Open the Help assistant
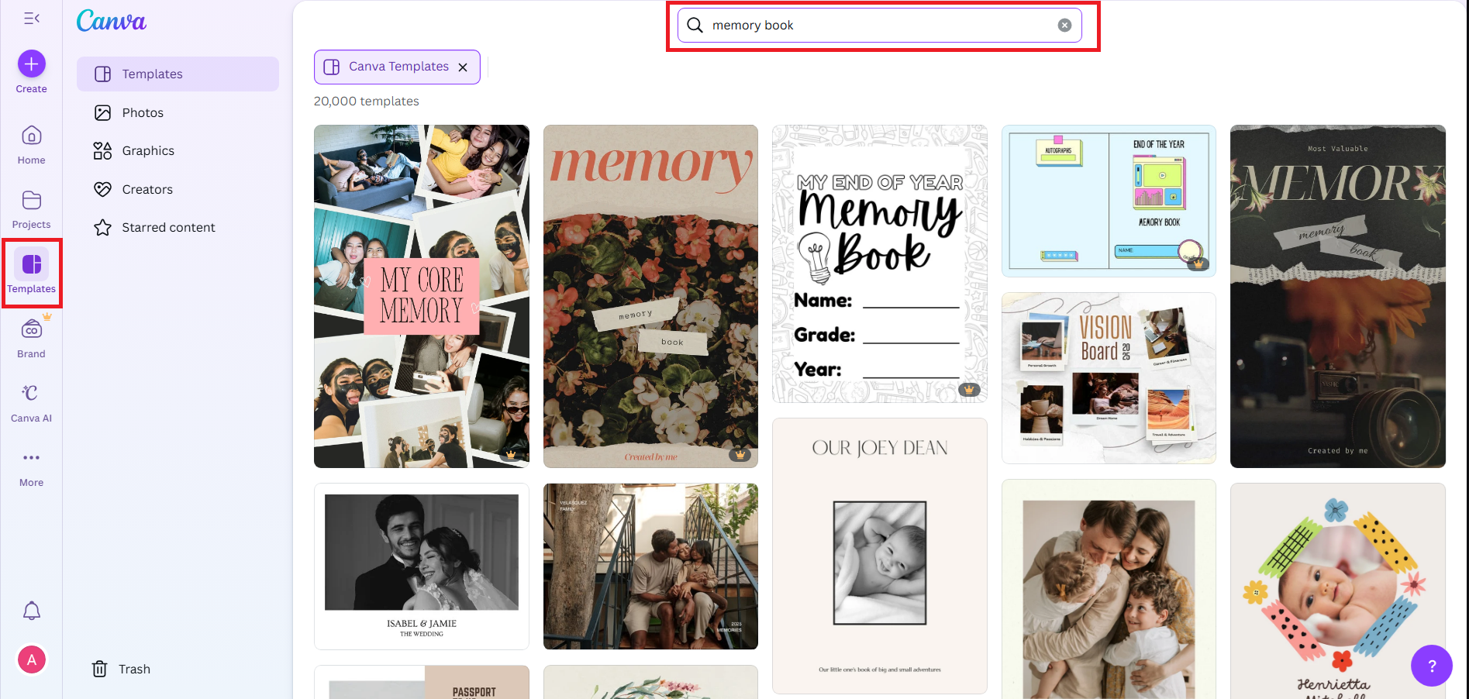The width and height of the screenshot is (1469, 699). (x=1432, y=666)
